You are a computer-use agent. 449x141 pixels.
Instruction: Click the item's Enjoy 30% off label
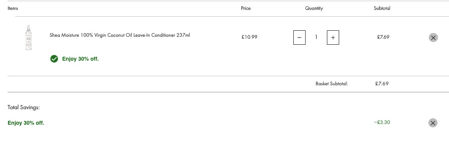pos(80,59)
